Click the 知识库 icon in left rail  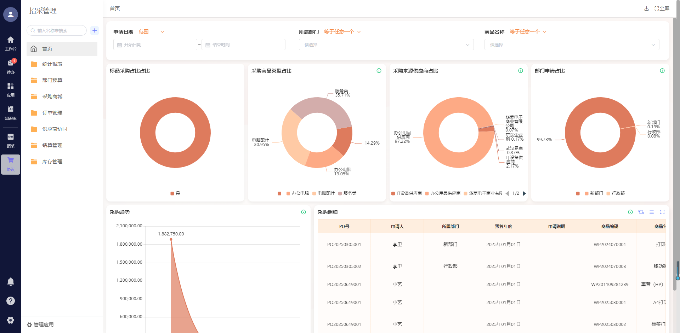point(11,112)
